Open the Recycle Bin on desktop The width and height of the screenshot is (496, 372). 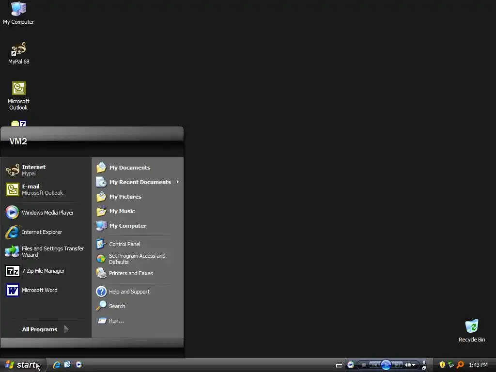tap(472, 330)
